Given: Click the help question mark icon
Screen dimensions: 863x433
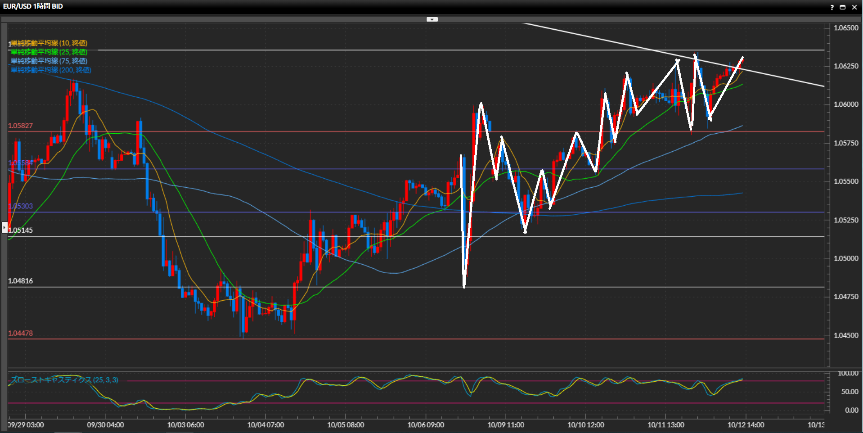Looking at the screenshot, I should pos(832,7).
